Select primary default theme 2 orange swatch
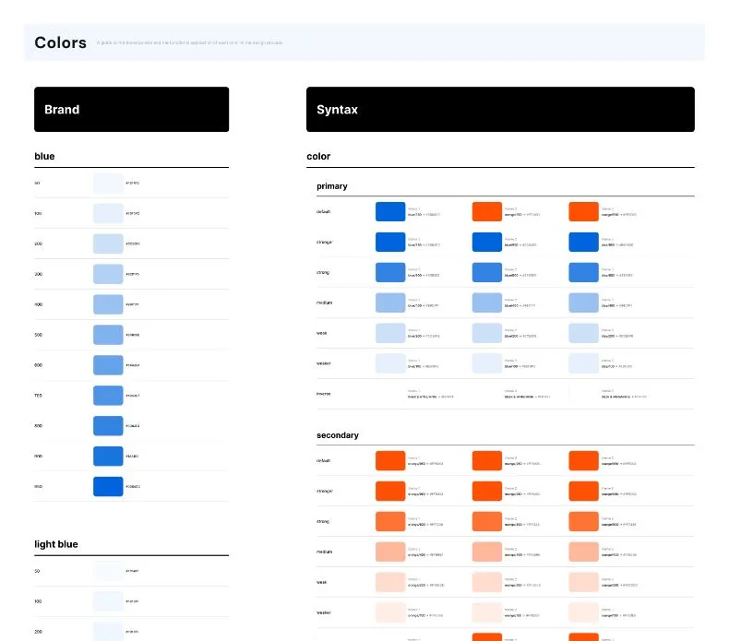This screenshot has width=729, height=641. pos(487,211)
